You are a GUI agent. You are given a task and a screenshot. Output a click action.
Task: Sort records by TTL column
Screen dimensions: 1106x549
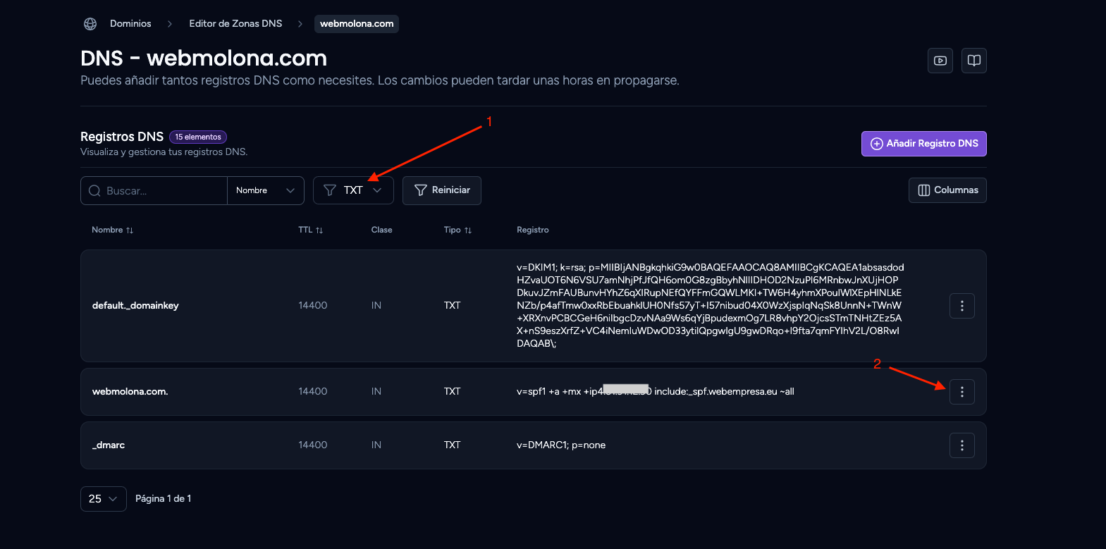coord(311,230)
